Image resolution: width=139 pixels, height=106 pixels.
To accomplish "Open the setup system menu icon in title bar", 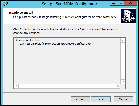I will pos(5,4).
